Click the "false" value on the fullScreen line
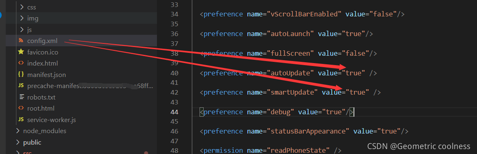The image size is (477, 154). tap(355, 54)
